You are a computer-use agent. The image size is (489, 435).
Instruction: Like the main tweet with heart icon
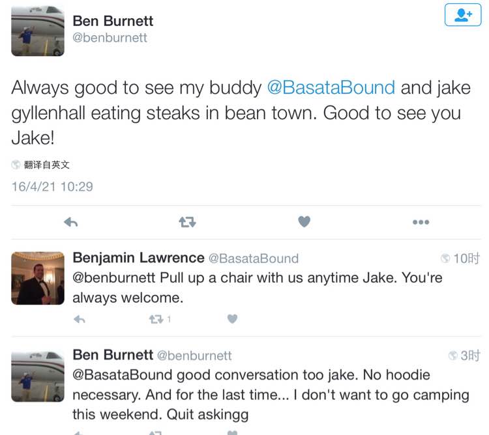click(x=304, y=222)
